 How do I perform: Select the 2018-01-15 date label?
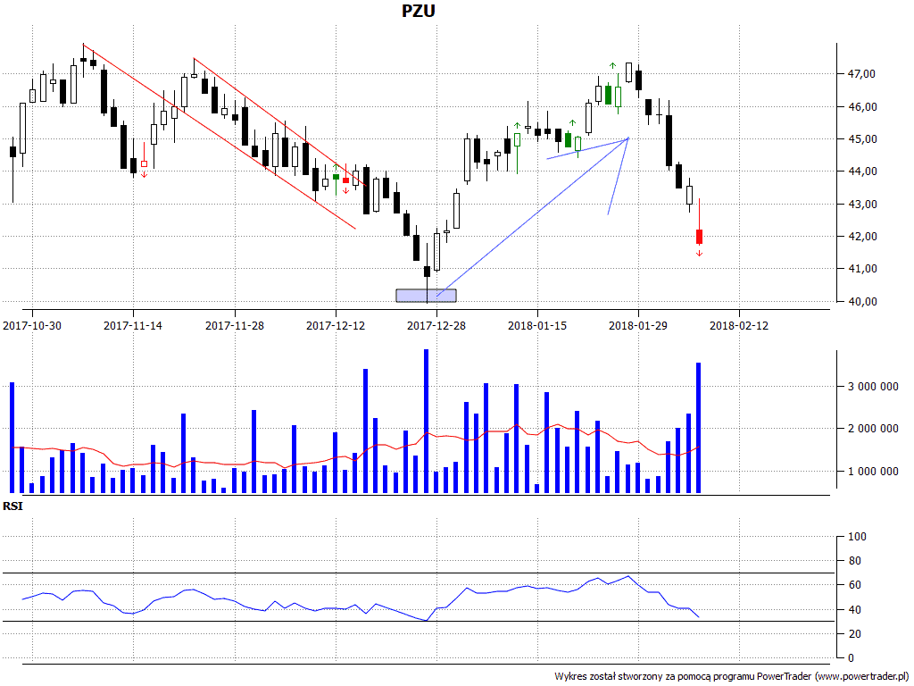tap(537, 325)
